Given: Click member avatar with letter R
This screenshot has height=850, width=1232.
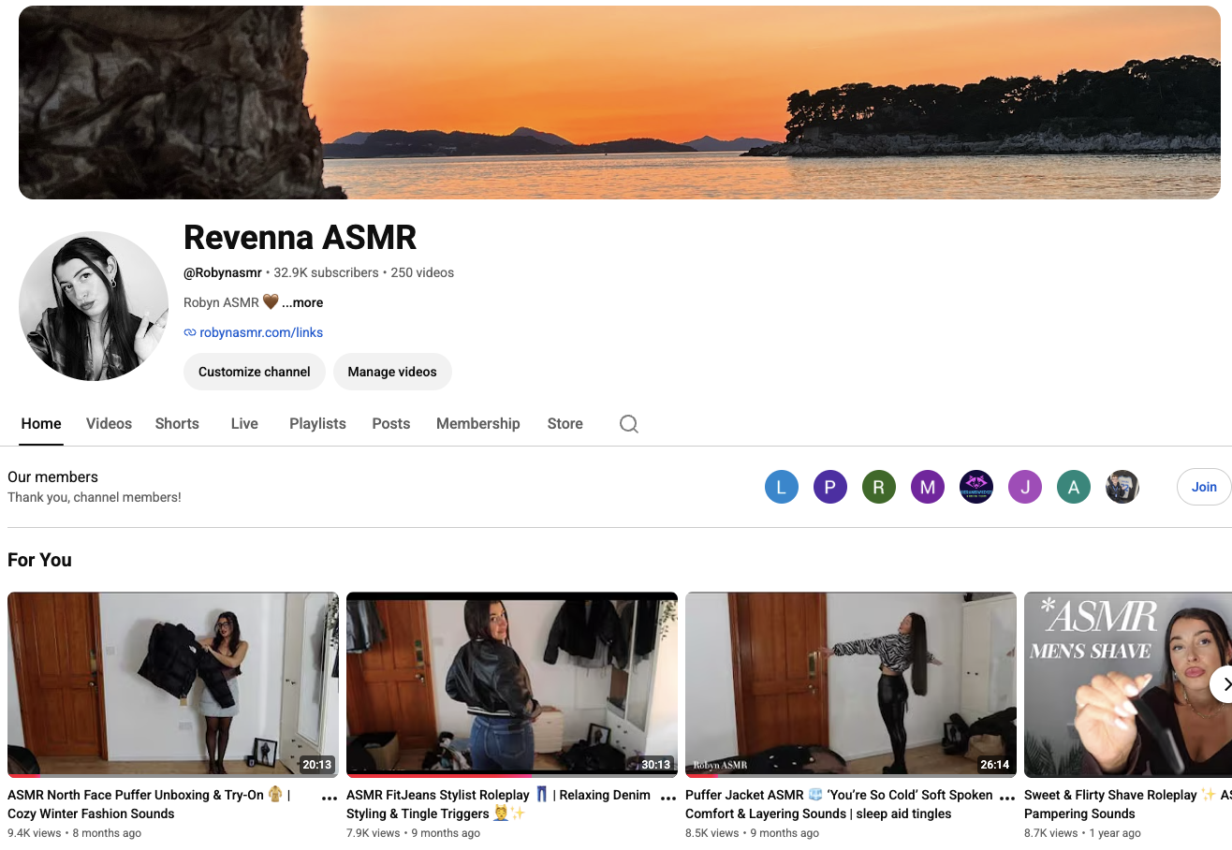Looking at the screenshot, I should [x=879, y=487].
